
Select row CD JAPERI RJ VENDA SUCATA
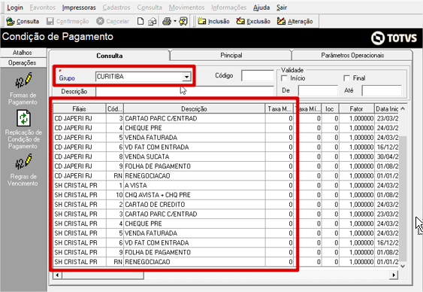click(x=226, y=157)
